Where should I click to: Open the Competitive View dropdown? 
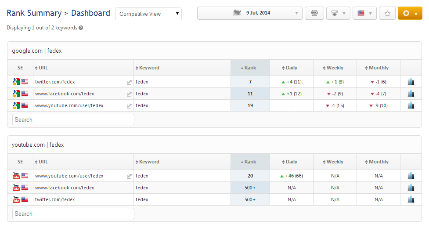coord(148,14)
